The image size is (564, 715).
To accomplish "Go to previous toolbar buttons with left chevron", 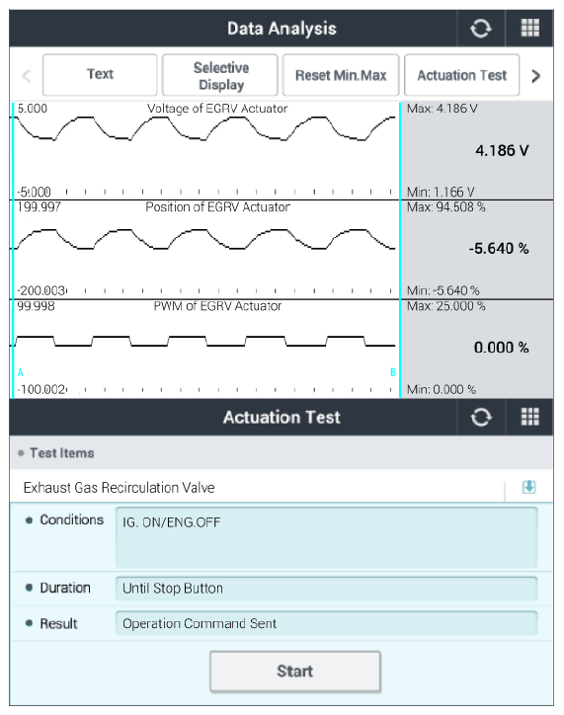I will [x=27, y=75].
